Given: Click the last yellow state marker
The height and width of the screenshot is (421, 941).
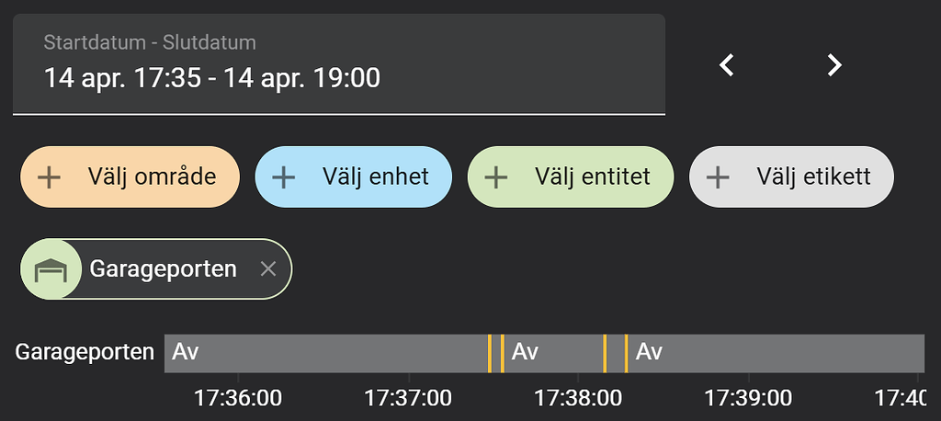Looking at the screenshot, I should click(x=626, y=353).
